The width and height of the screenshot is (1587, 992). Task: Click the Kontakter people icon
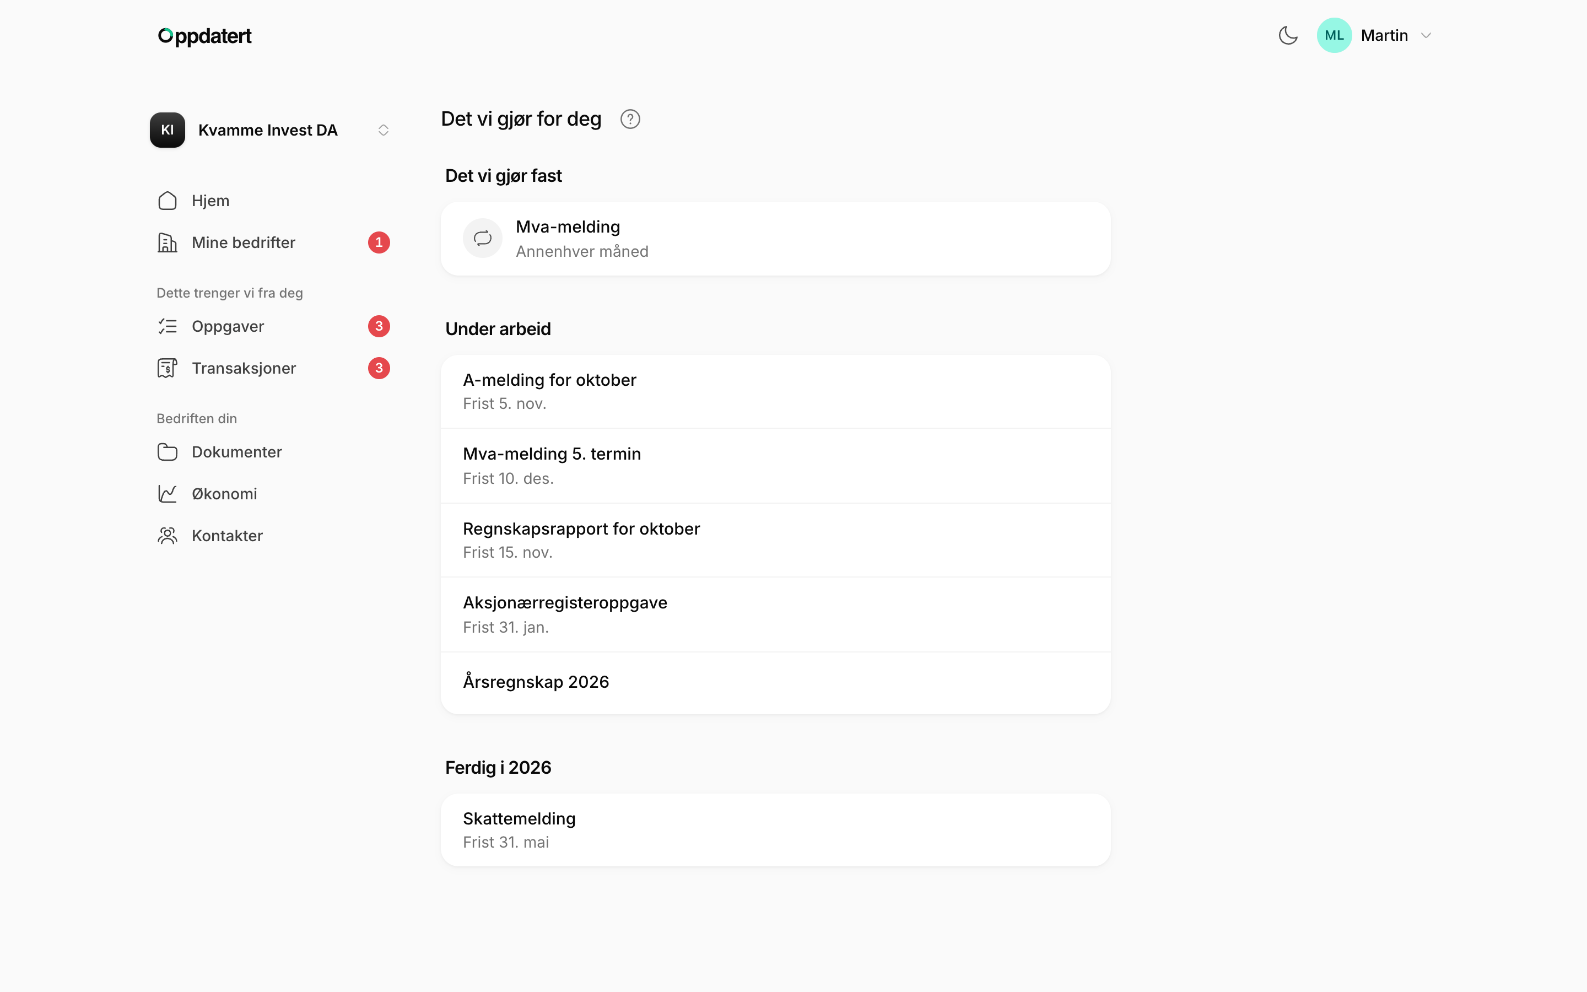[x=167, y=536]
